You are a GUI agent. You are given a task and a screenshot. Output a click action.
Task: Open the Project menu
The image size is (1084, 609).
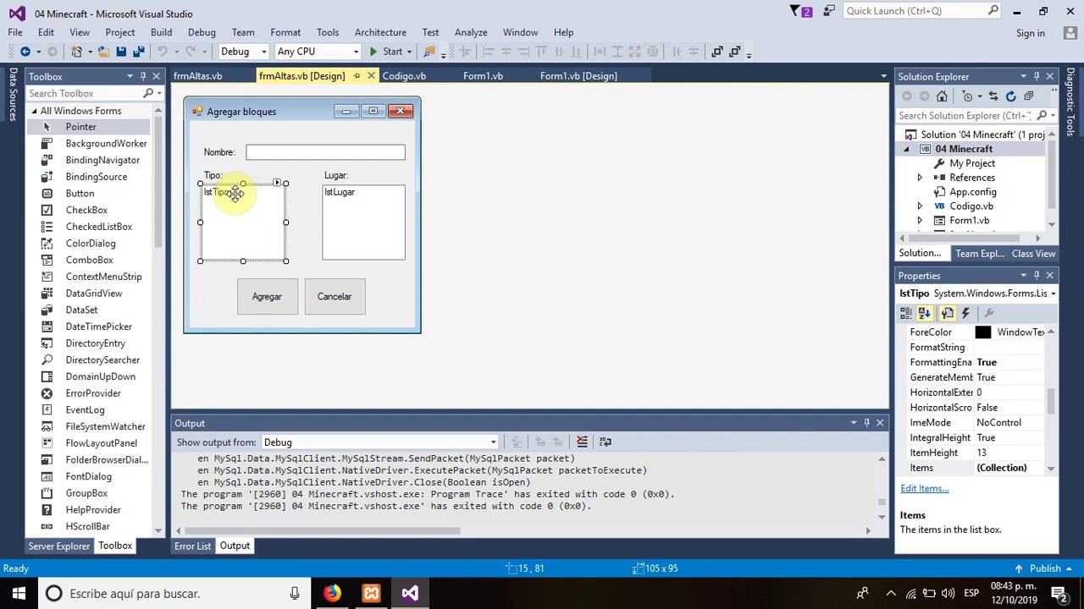click(119, 32)
